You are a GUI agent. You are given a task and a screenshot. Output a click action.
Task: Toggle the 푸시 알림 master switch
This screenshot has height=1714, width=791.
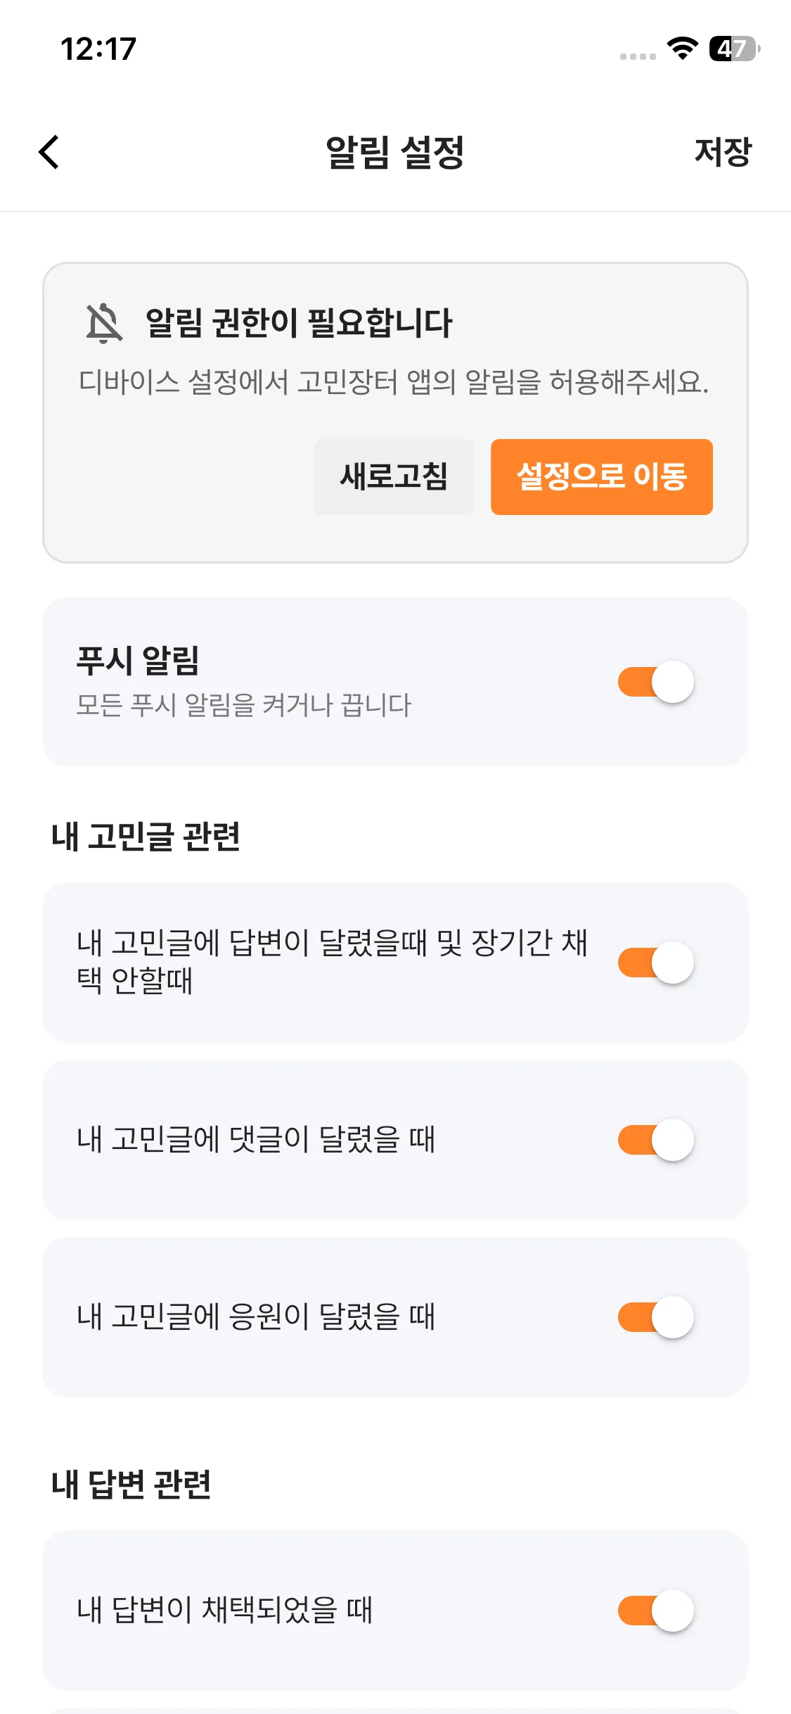[x=655, y=682]
